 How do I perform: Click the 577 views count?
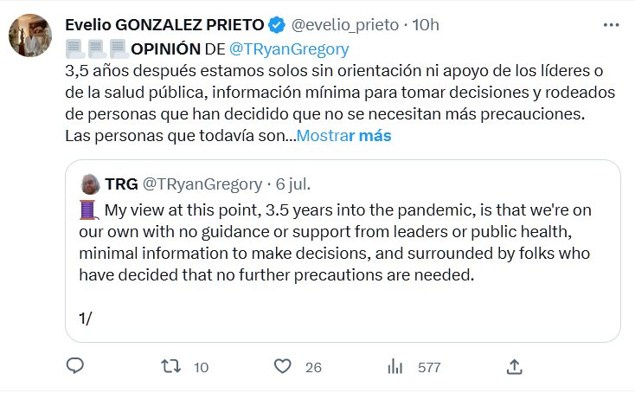429,367
